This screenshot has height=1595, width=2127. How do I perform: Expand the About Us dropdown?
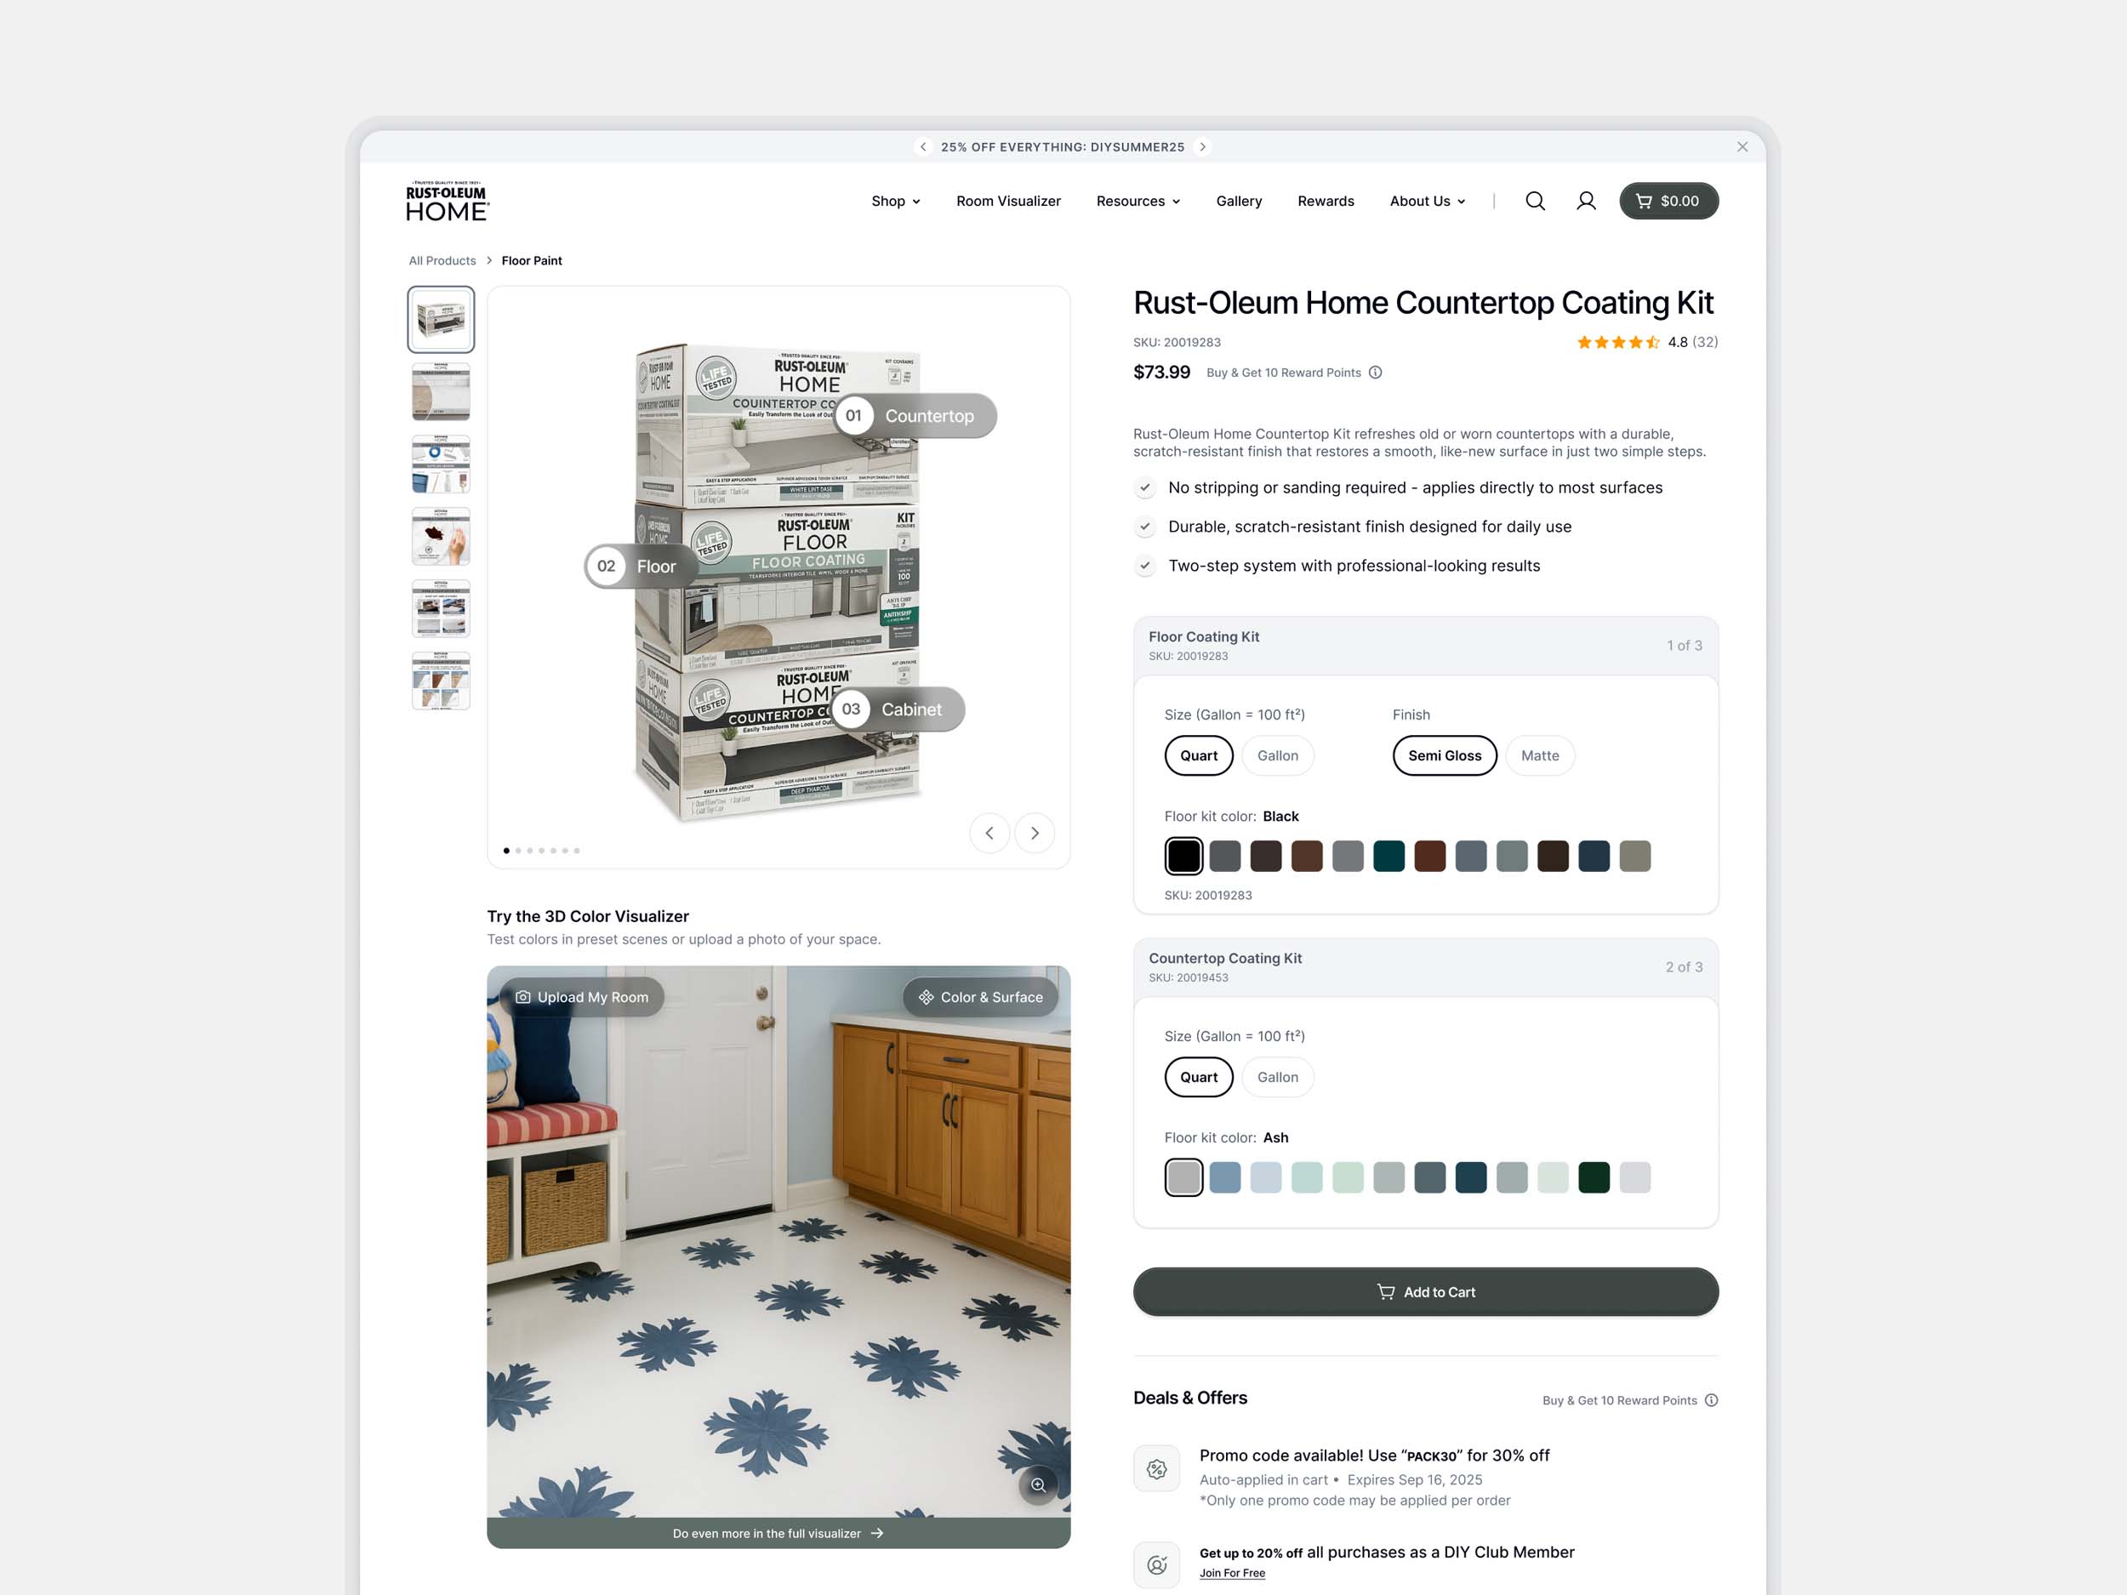pyautogui.click(x=1427, y=201)
